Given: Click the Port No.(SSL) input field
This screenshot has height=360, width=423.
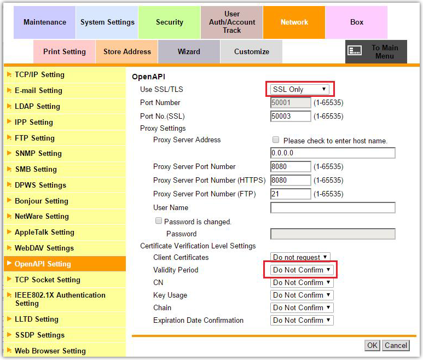Looking at the screenshot, I should pyautogui.click(x=291, y=116).
